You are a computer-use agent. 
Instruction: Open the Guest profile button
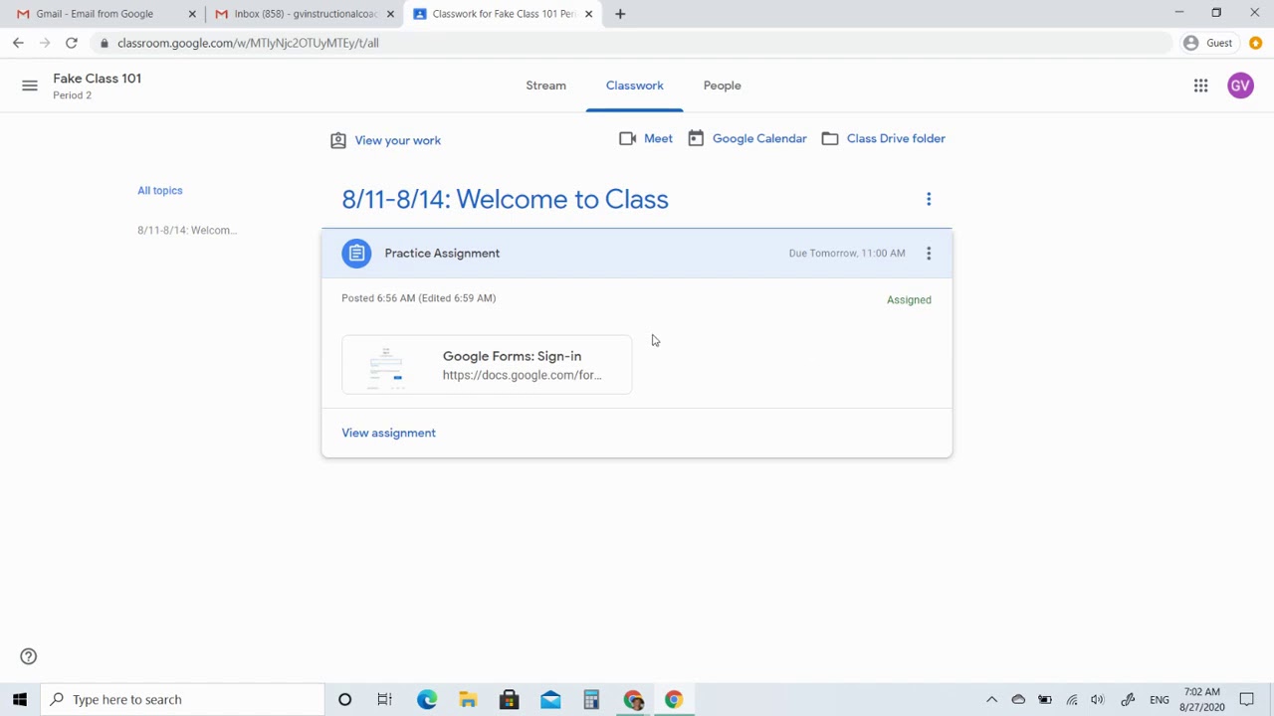(x=1207, y=43)
